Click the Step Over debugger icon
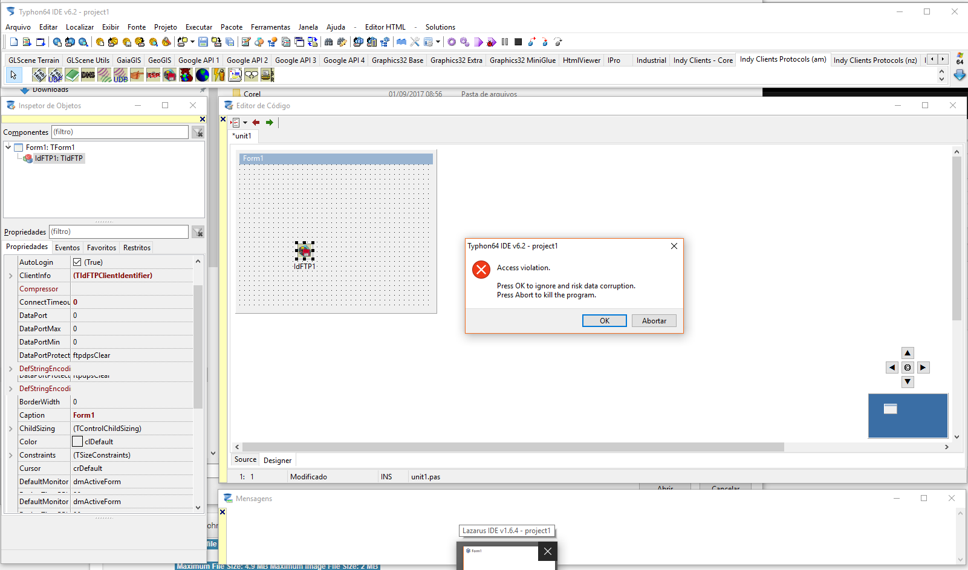This screenshot has height=570, width=968. pos(545,42)
